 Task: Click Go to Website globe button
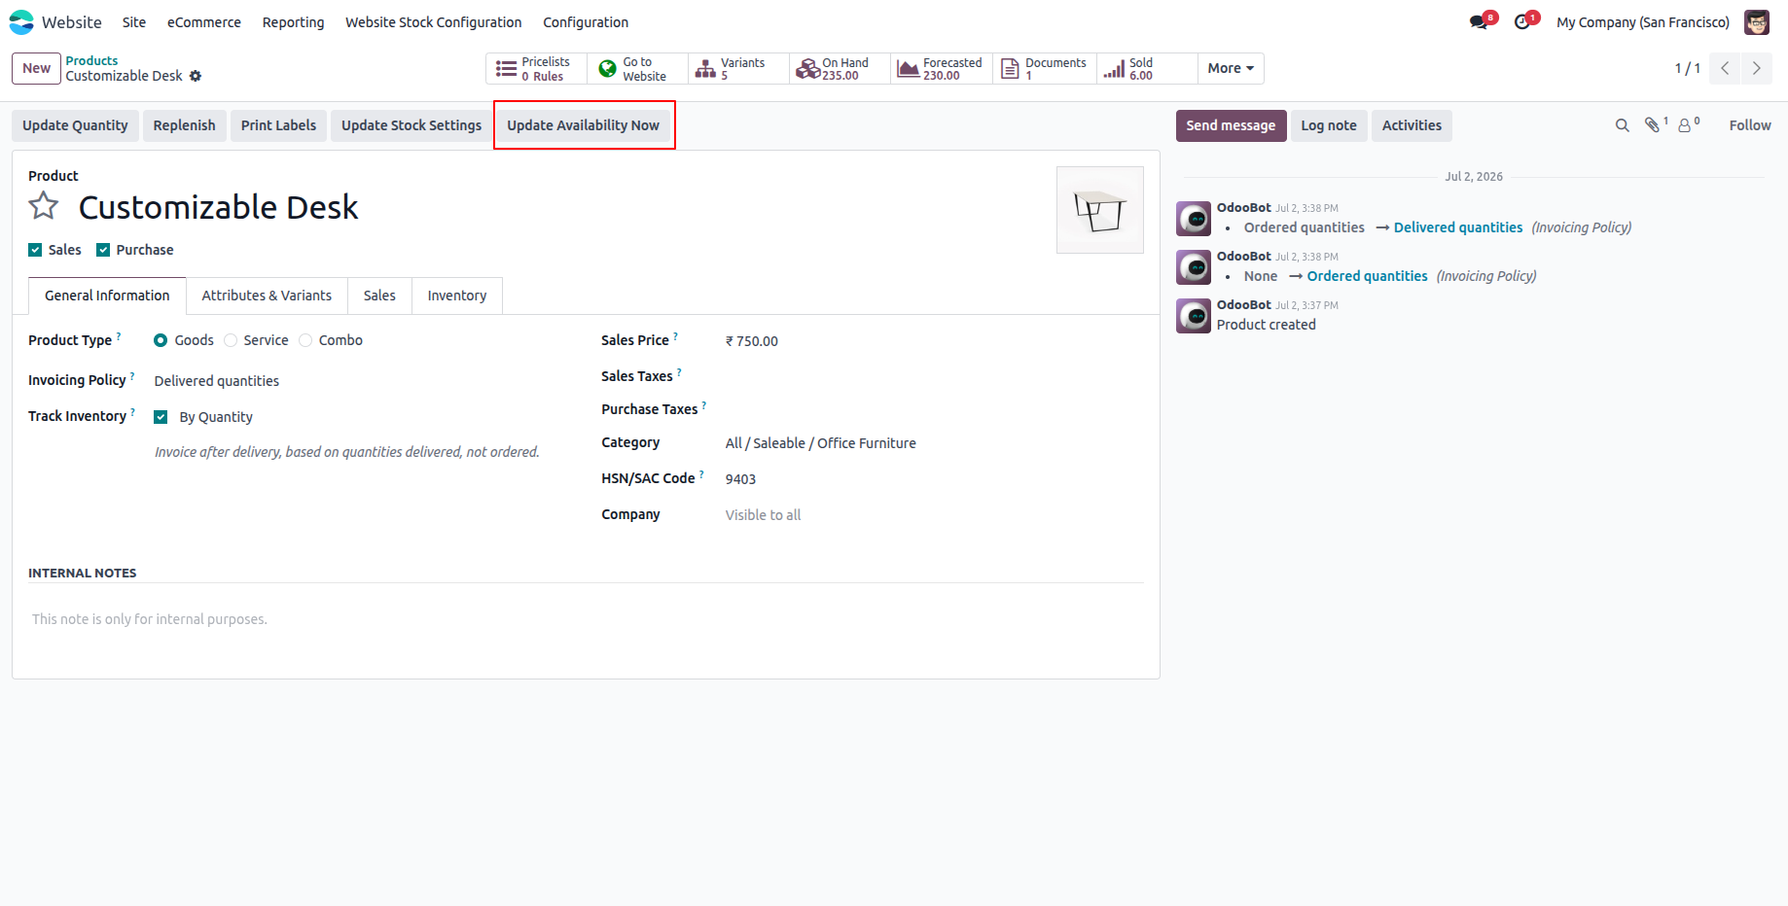tap(637, 69)
